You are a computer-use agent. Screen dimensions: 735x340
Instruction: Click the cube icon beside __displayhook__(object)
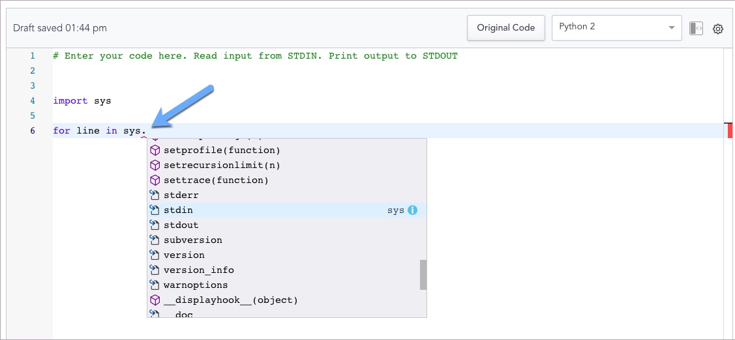coord(155,300)
